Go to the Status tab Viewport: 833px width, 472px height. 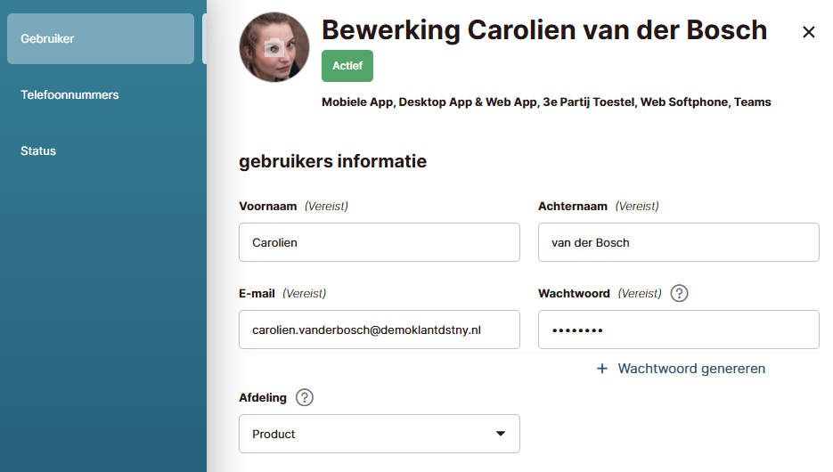(x=38, y=151)
